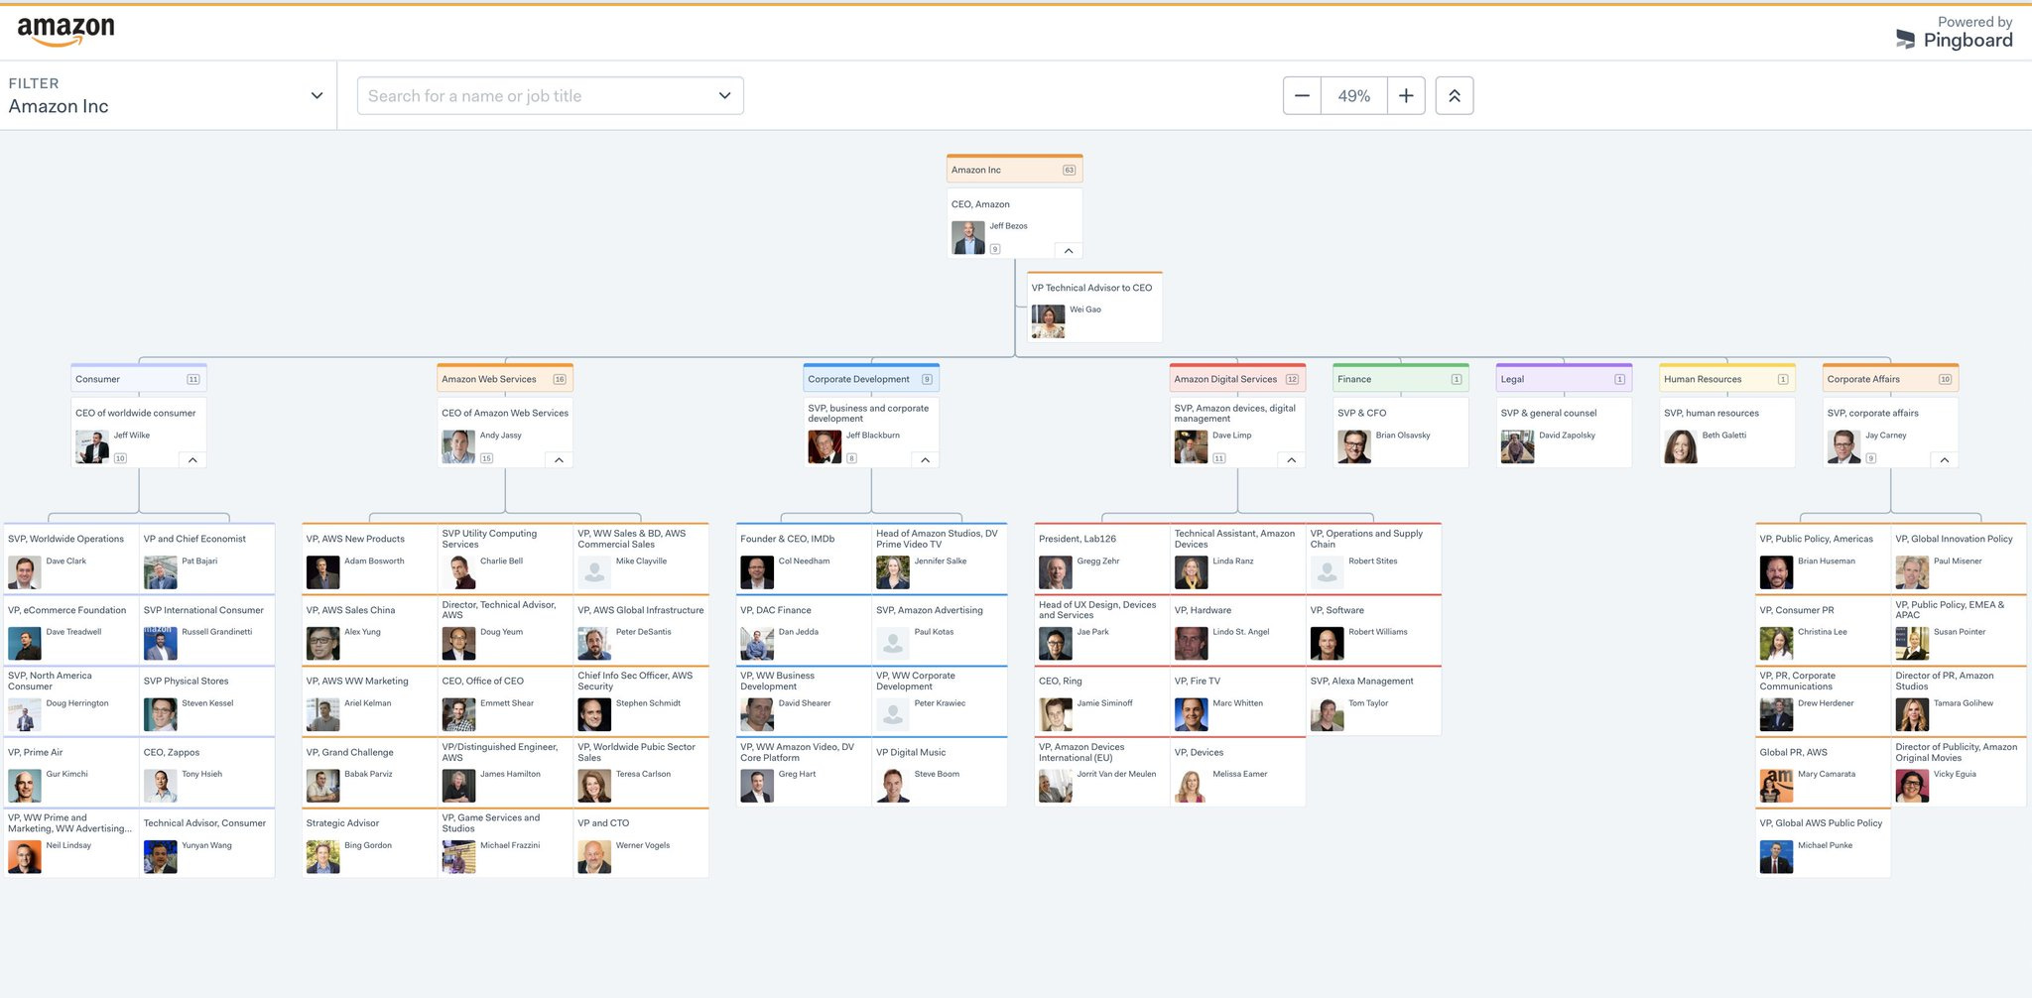Open the Charlie Bell card

pyautogui.click(x=505, y=559)
